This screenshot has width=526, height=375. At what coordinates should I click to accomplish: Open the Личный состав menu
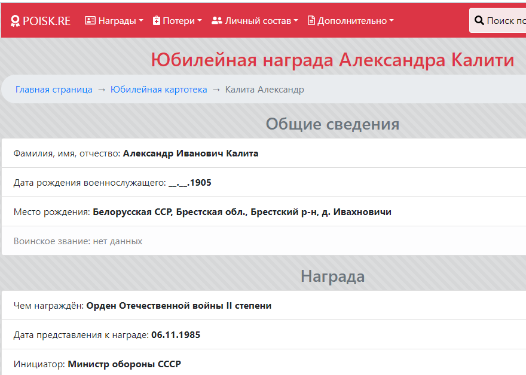(x=257, y=20)
